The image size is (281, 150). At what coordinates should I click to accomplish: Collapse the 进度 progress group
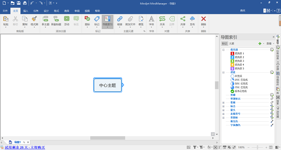[x=224, y=72]
